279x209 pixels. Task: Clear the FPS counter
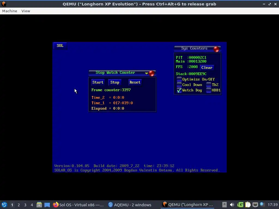(x=207, y=67)
